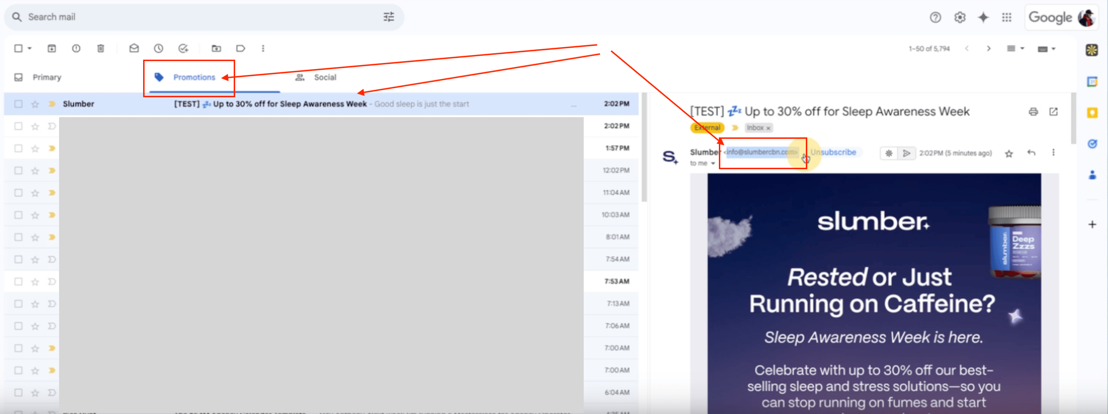Viewport: 1108px width, 414px height.
Task: Click the Unsubscribe link
Action: (x=833, y=152)
